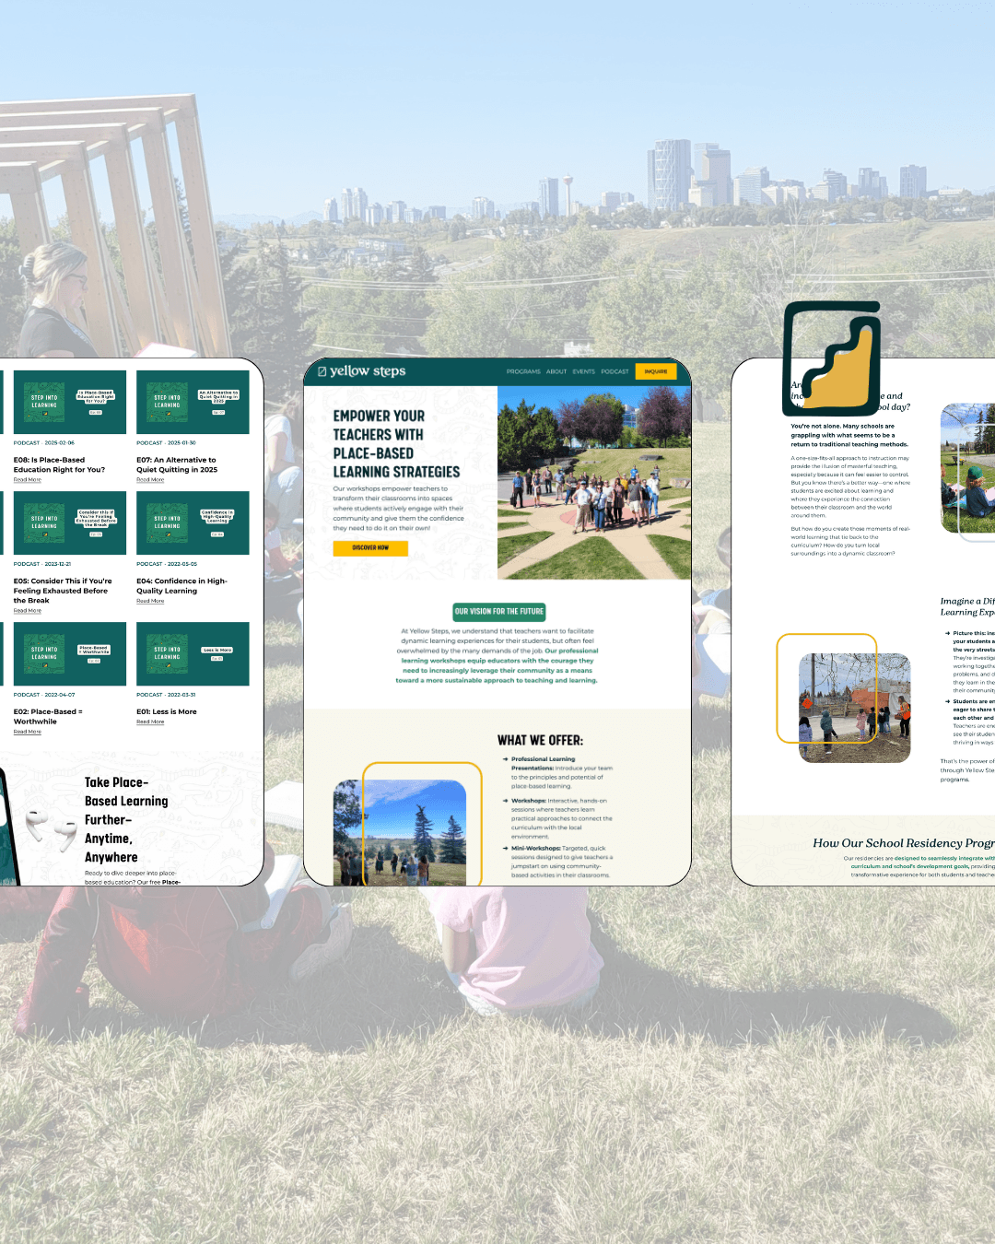Click the E04 Confidence in High-Quality Learning thumbnail
Image resolution: width=995 pixels, height=1244 pixels.
(x=193, y=522)
